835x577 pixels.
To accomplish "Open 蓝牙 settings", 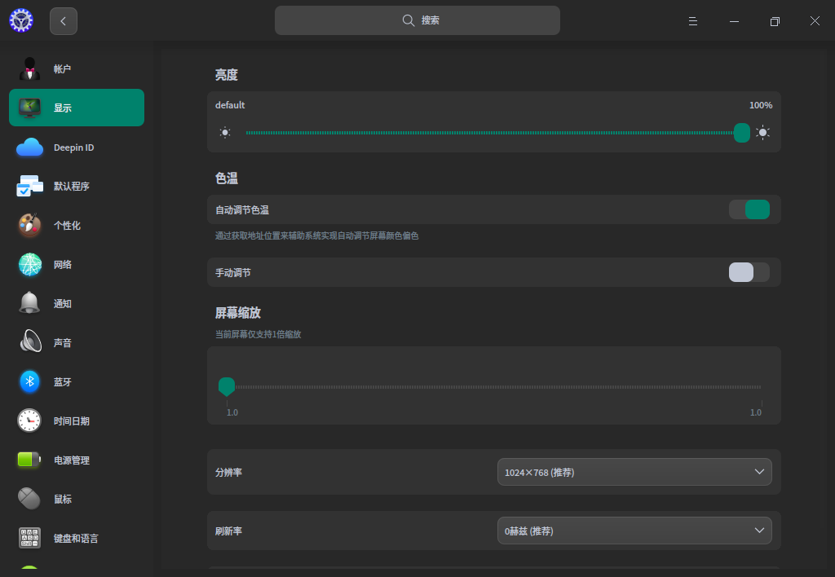I will 77,381.
